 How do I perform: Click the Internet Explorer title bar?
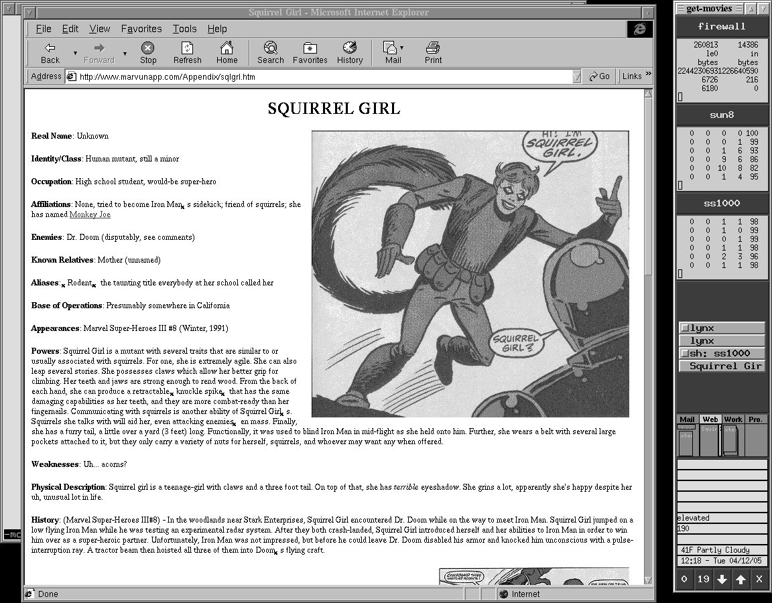click(x=338, y=12)
